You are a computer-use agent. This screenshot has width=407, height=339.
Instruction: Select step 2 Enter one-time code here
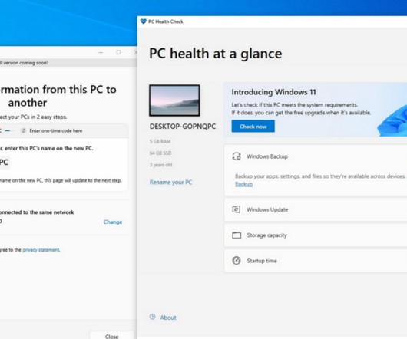point(51,130)
